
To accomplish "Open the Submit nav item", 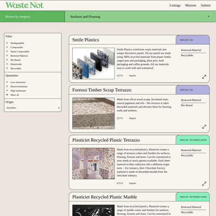I will (x=206, y=5).
